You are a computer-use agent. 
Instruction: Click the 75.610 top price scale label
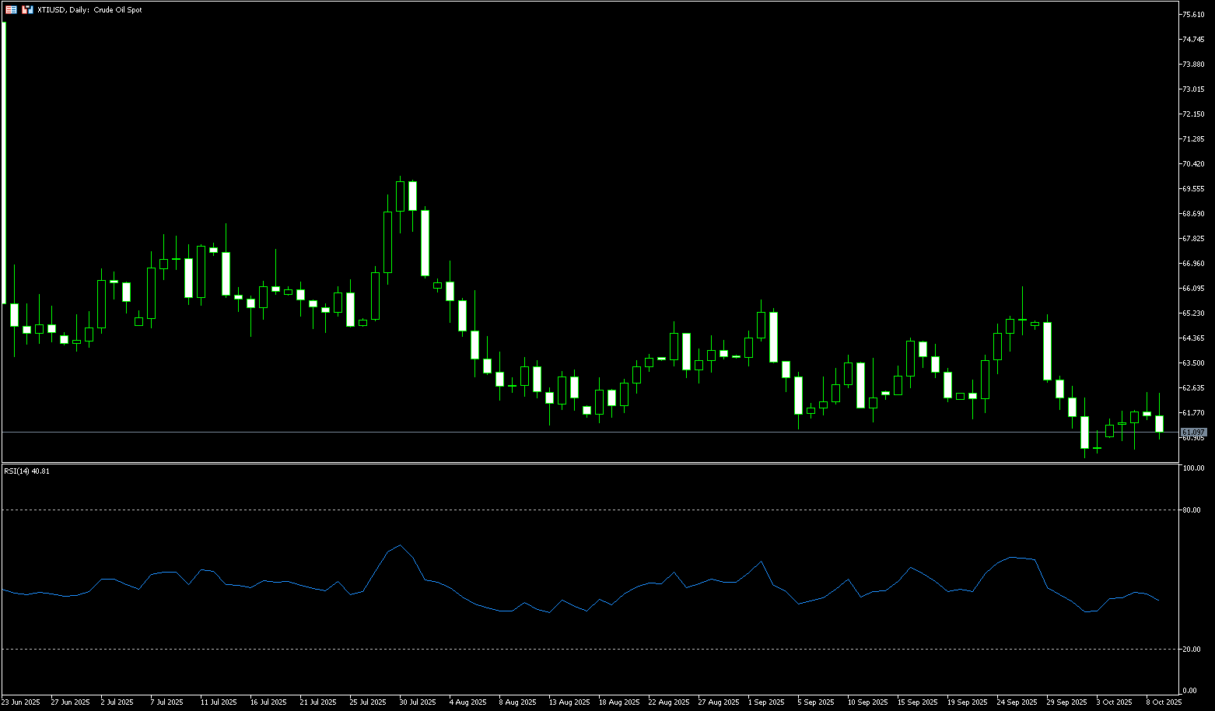pos(1193,15)
